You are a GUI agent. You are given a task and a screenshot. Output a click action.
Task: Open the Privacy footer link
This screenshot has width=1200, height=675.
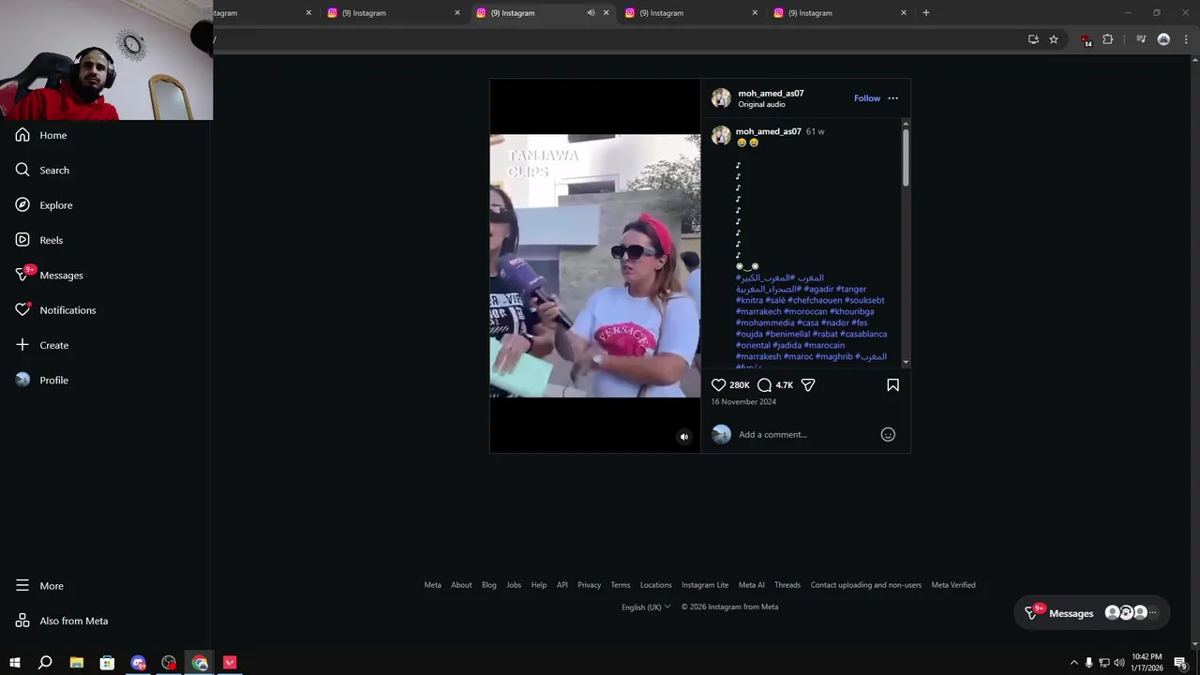coord(589,585)
